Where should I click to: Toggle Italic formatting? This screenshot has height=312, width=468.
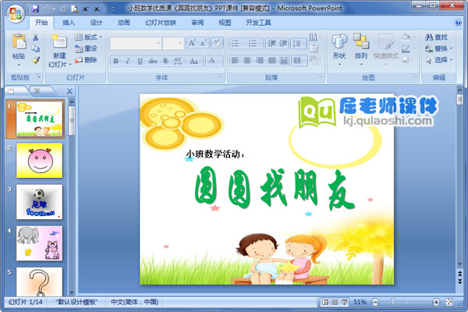[128, 61]
